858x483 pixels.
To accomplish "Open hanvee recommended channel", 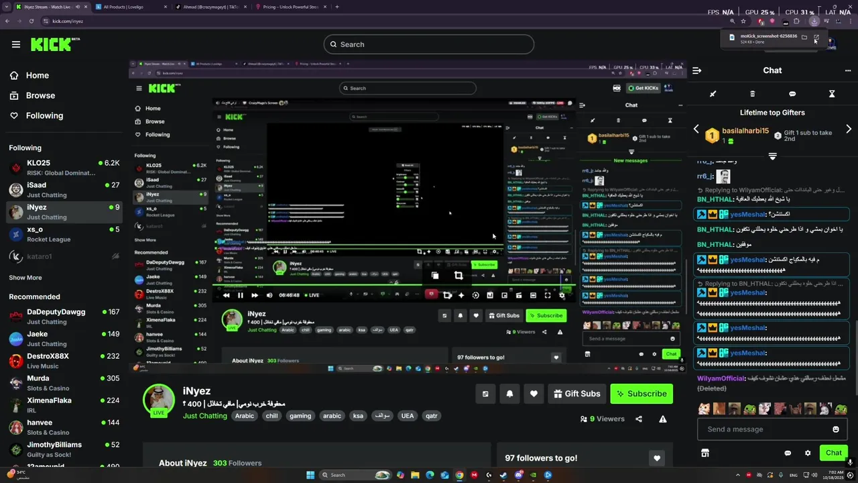I will click(64, 427).
